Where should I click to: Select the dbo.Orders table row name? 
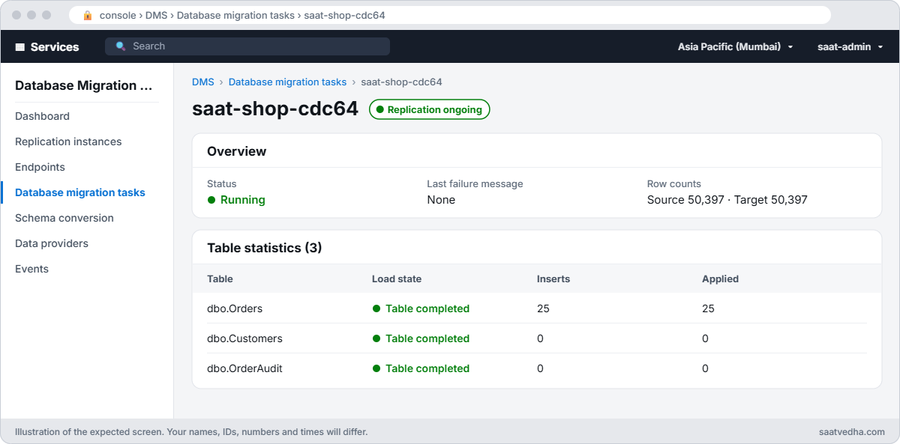pyautogui.click(x=235, y=308)
